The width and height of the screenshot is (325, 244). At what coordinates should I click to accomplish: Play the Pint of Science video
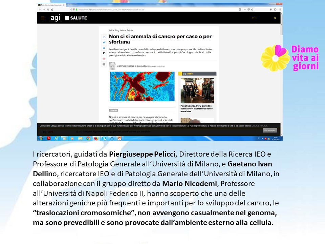coord(197,91)
